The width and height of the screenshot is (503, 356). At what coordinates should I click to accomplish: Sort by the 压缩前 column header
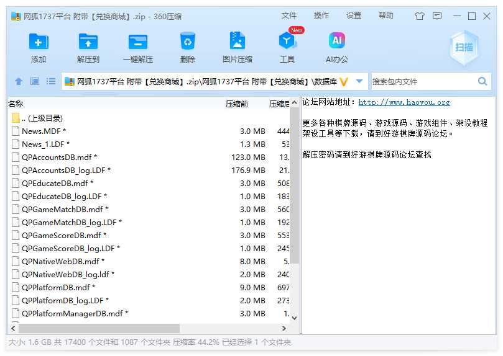coord(237,104)
